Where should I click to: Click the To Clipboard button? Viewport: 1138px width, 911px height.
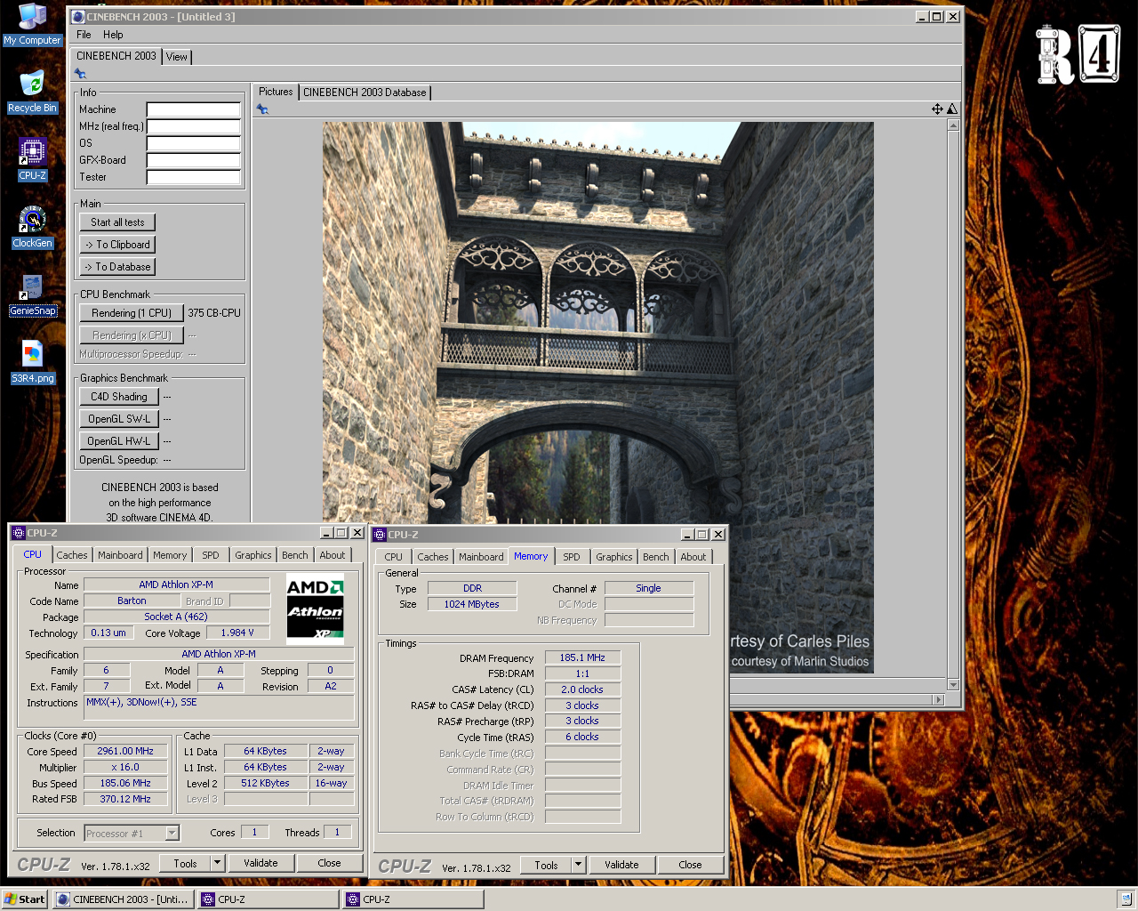(117, 245)
